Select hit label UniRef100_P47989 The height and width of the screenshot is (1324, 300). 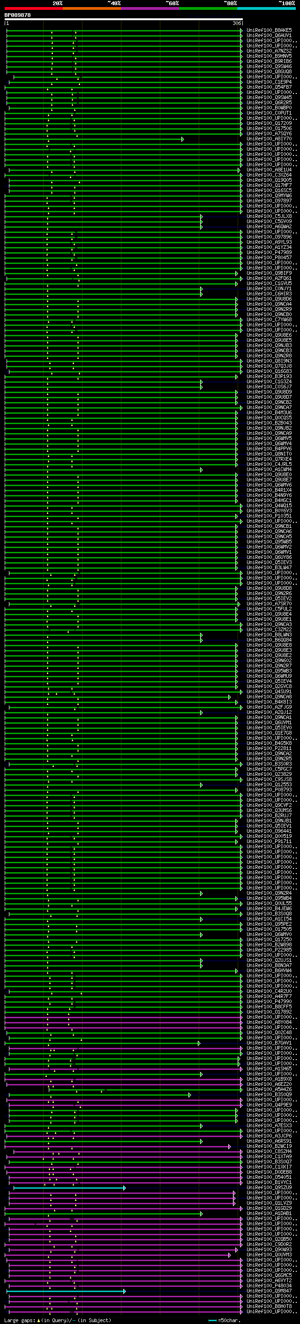(269, 252)
